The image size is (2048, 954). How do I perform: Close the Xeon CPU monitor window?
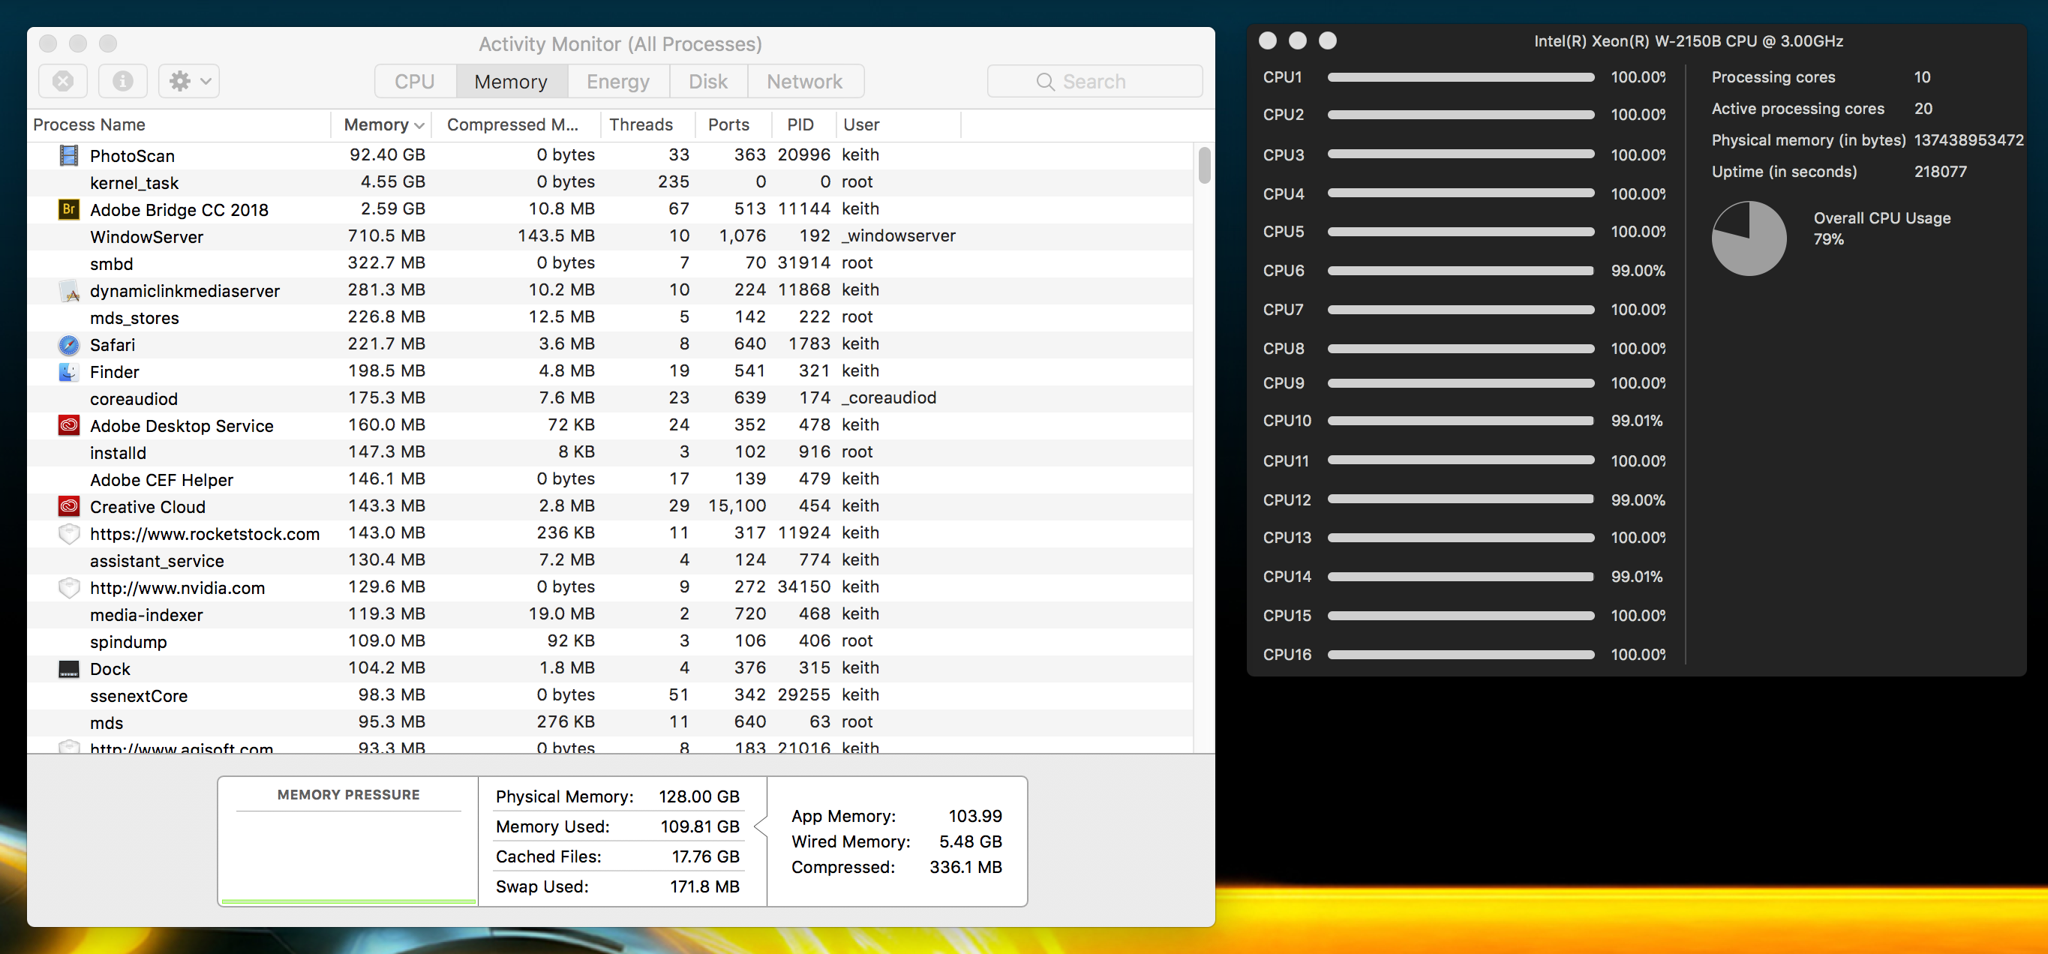click(1268, 40)
